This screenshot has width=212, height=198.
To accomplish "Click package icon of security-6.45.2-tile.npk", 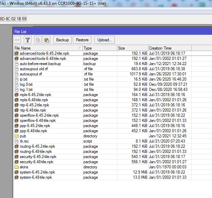I will coord(17,157).
